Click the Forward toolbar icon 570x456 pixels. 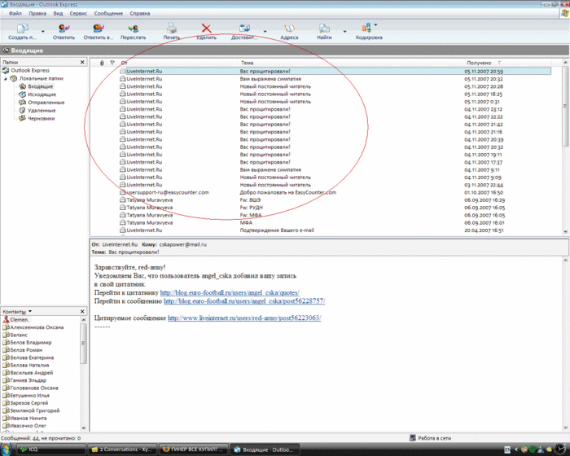tap(133, 28)
